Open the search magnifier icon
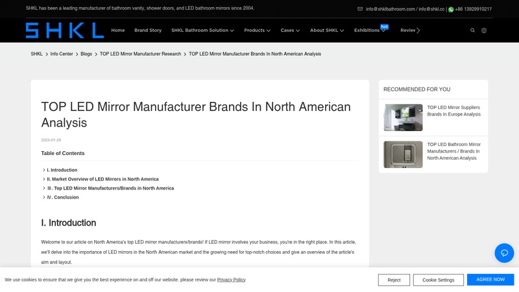The height and width of the screenshot is (292, 519). coord(472,30)
